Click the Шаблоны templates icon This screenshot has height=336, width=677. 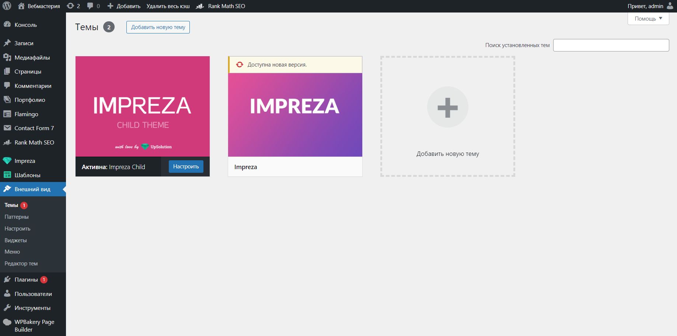pyautogui.click(x=7, y=175)
